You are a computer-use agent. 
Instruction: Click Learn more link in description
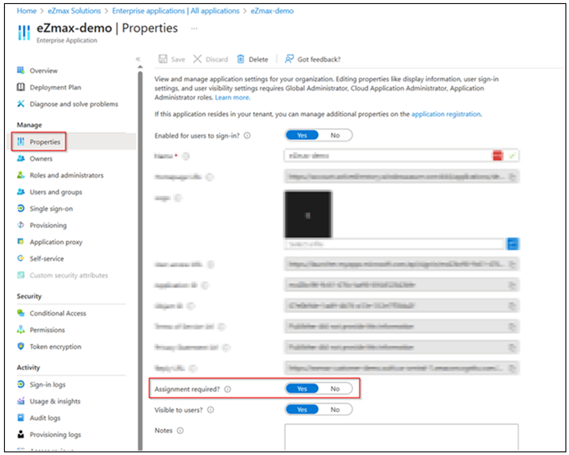(x=232, y=98)
